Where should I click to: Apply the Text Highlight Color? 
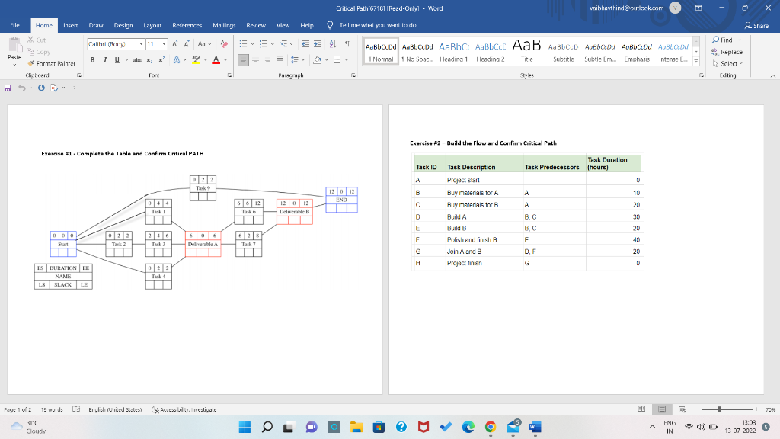[x=195, y=60]
